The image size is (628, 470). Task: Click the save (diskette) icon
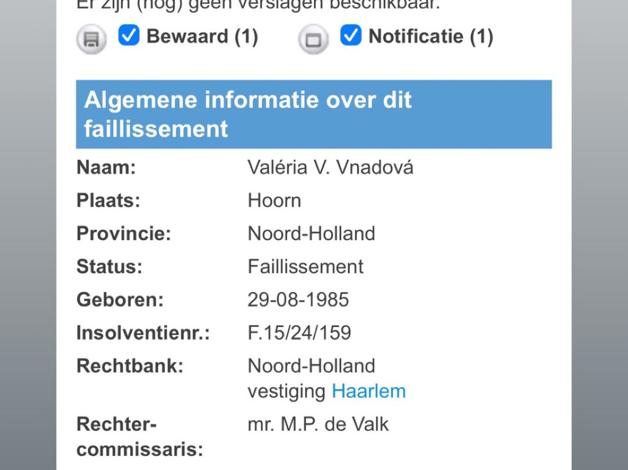91,40
